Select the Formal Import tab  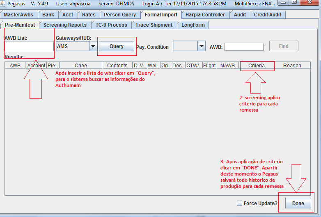[x=161, y=15]
